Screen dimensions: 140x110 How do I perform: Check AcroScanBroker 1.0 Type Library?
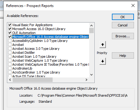[x=10, y=72]
